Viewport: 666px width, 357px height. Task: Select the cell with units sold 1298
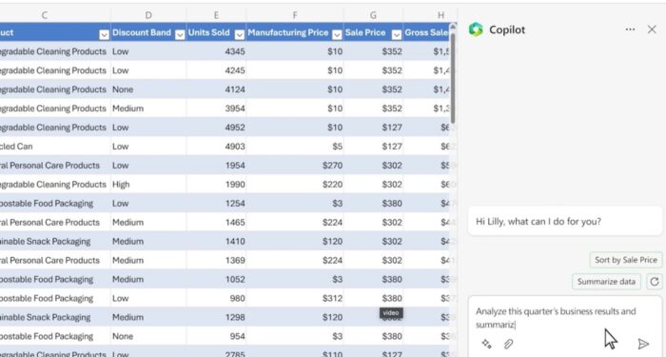point(216,317)
